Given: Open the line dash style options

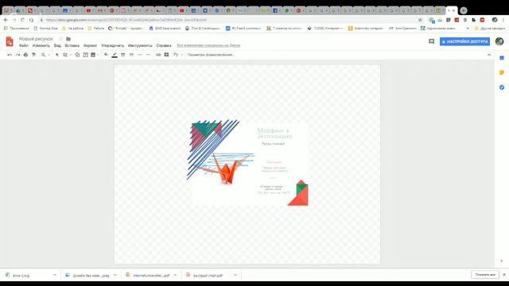Looking at the screenshot, I should click(131, 55).
